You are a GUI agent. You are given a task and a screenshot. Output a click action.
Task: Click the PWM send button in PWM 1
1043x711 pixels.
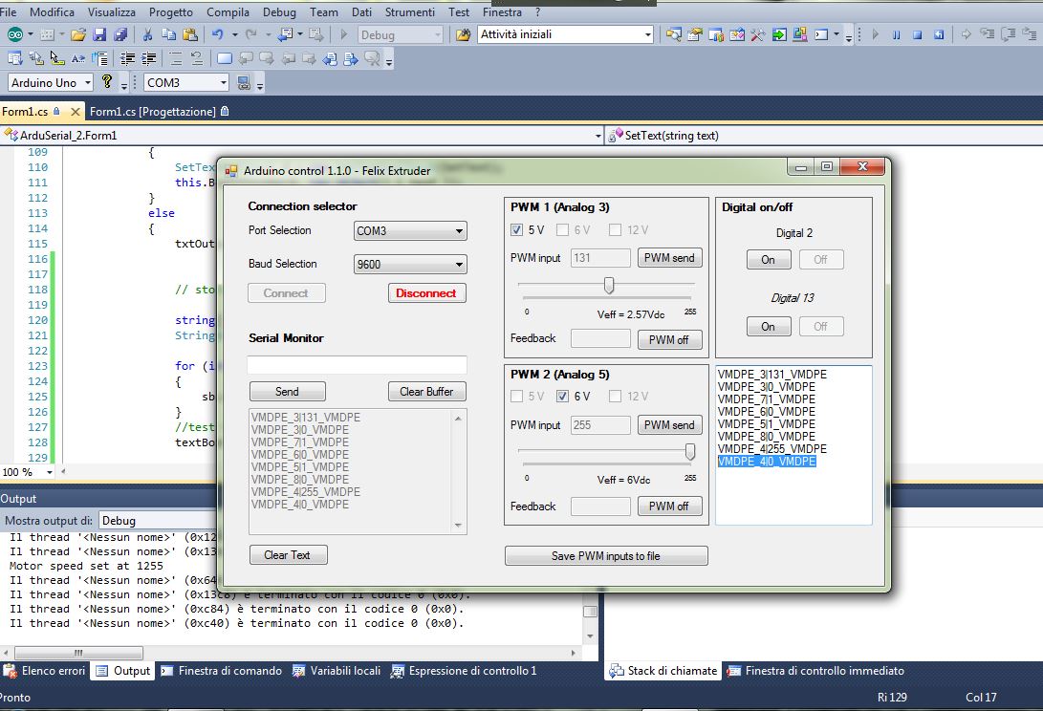669,258
